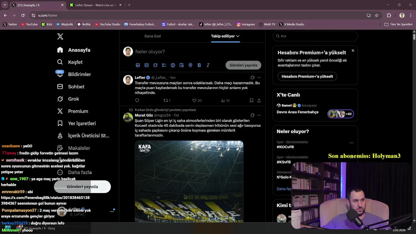This screenshot has width=416, height=234.
Task: Open Sohbet messages
Action: [71, 87]
